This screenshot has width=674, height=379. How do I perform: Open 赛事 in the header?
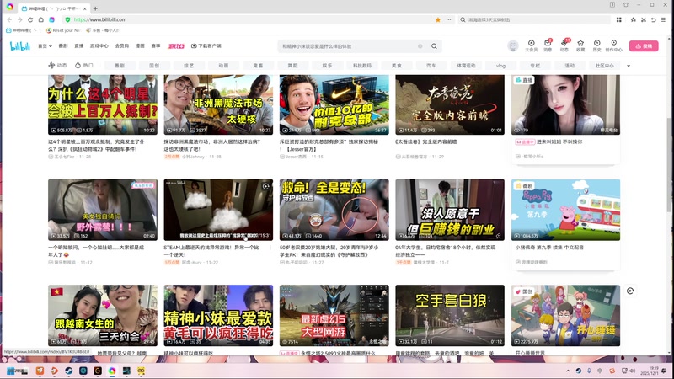pyautogui.click(x=156, y=46)
